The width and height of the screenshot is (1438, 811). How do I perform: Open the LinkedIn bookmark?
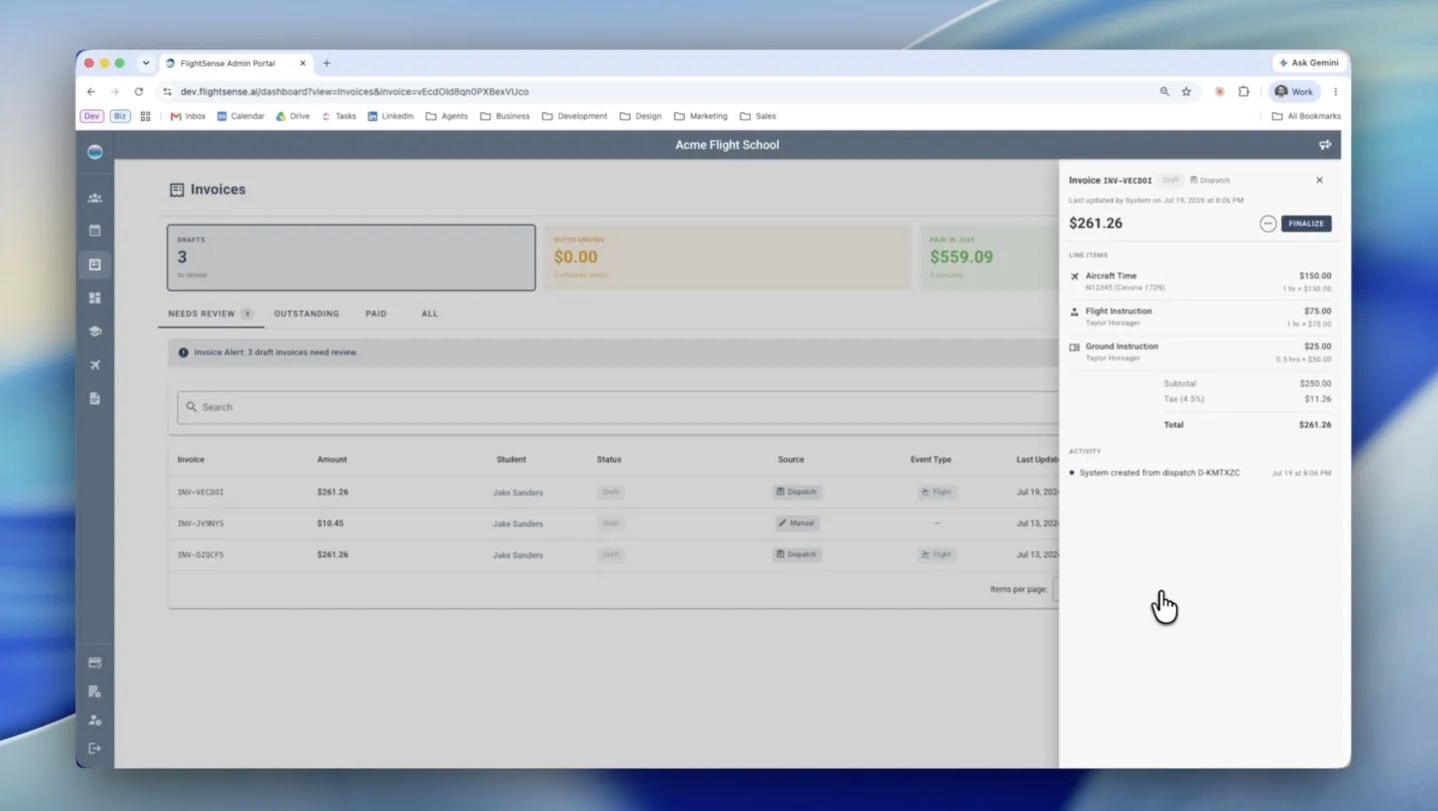390,116
